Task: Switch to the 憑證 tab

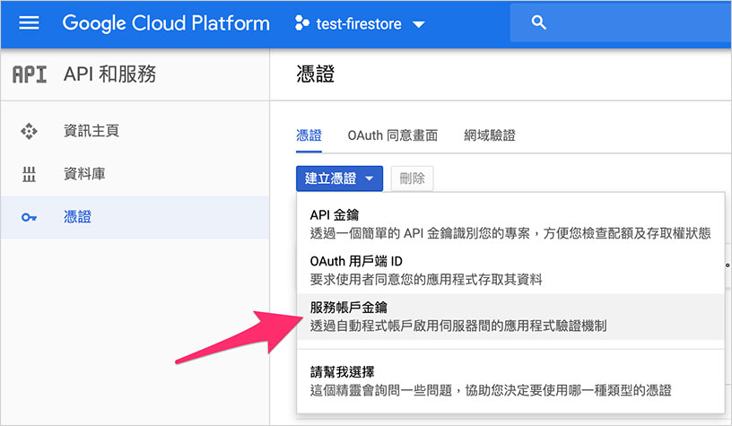Action: [309, 135]
